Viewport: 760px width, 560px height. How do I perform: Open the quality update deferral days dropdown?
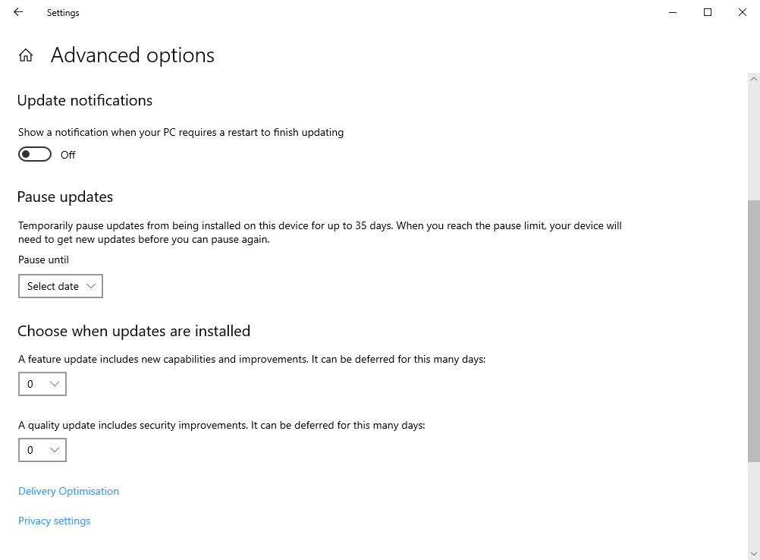tap(42, 450)
